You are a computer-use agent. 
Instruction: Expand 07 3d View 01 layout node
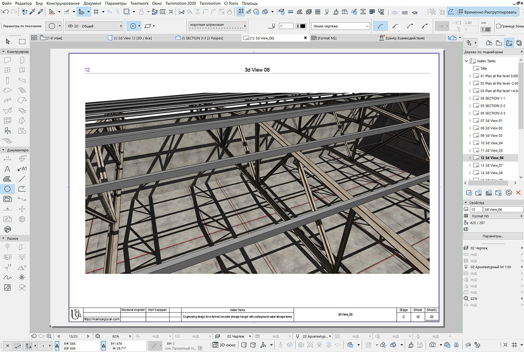(x=470, y=121)
